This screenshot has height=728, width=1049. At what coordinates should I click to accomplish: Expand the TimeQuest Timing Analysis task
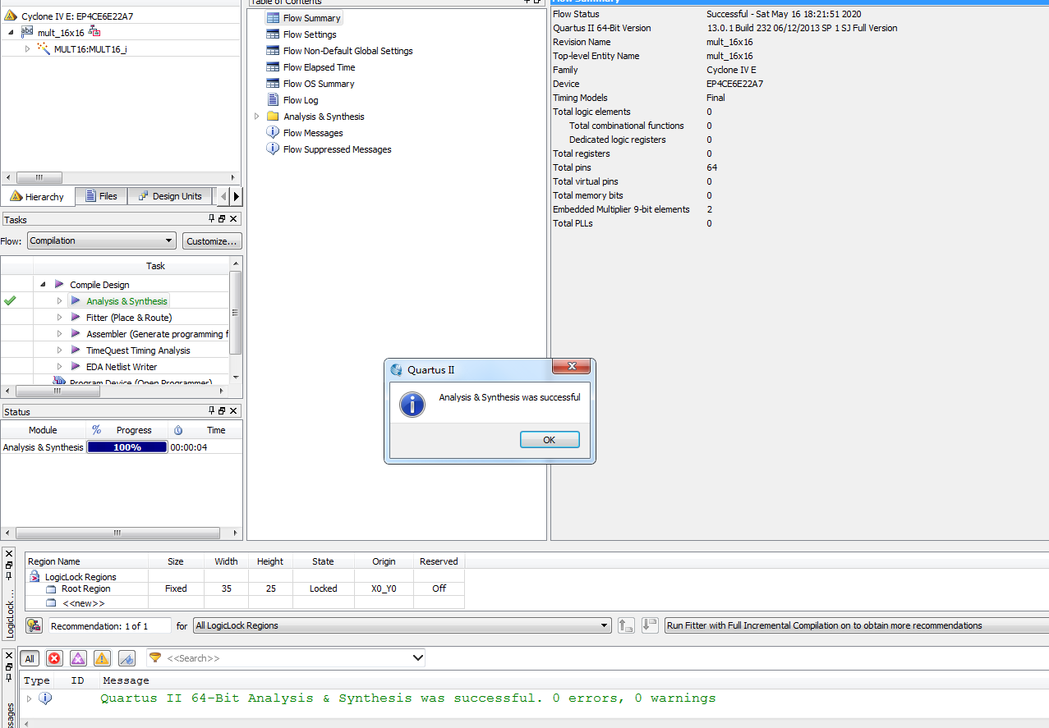[x=59, y=350]
